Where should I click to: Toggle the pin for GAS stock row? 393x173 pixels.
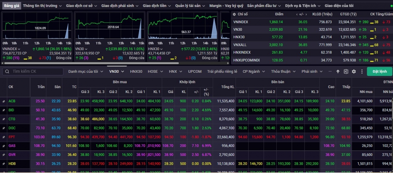tap(4, 146)
